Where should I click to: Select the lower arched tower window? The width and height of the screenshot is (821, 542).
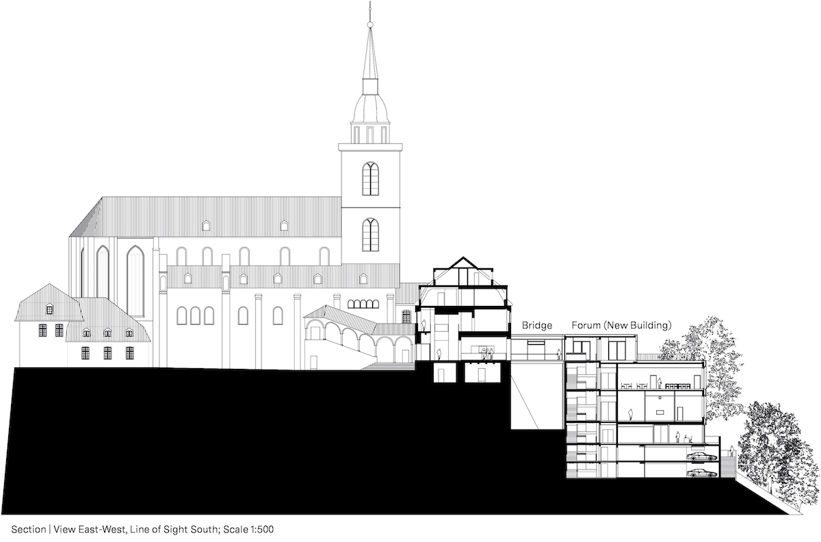pyautogui.click(x=370, y=235)
